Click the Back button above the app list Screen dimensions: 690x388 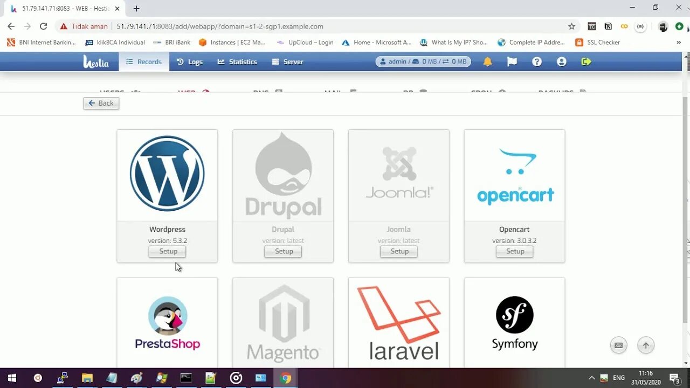coord(101,103)
